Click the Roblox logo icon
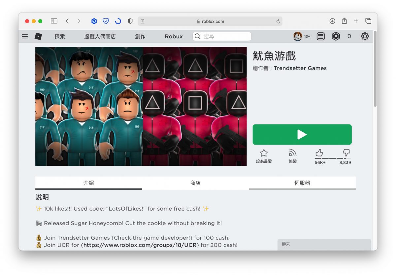Image resolution: width=396 pixels, height=275 pixels. tap(38, 36)
